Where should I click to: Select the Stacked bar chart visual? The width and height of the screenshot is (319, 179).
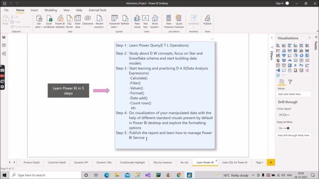(x=278, y=45)
